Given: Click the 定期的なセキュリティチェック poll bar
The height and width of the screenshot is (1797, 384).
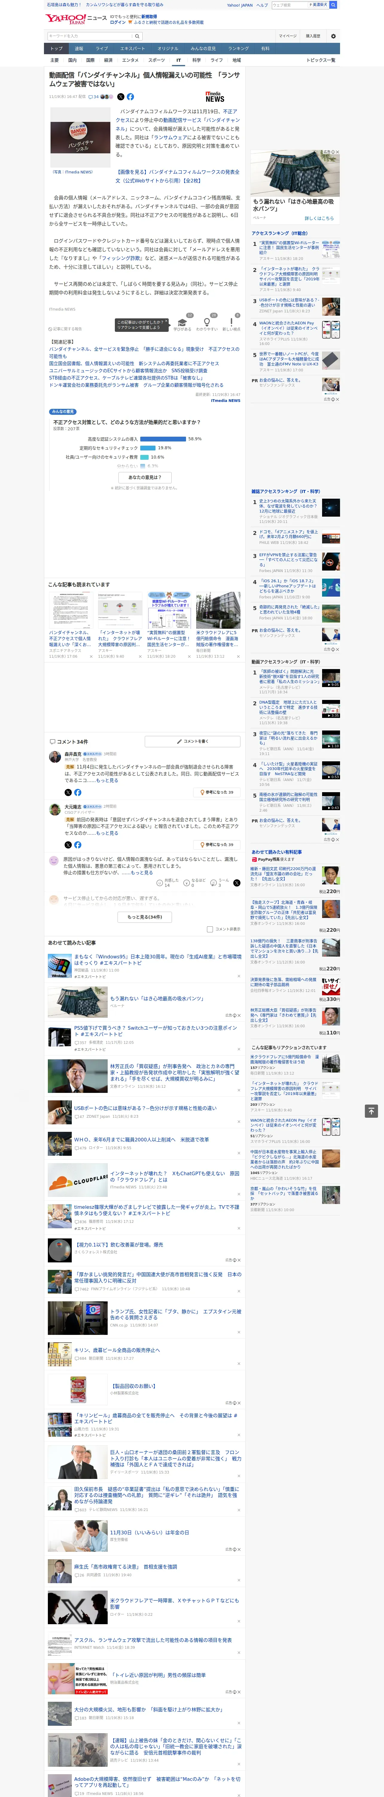Looking at the screenshot, I should 148,448.
